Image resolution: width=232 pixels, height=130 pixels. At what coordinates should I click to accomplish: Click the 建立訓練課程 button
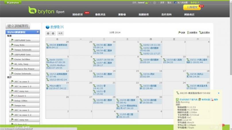point(19,26)
